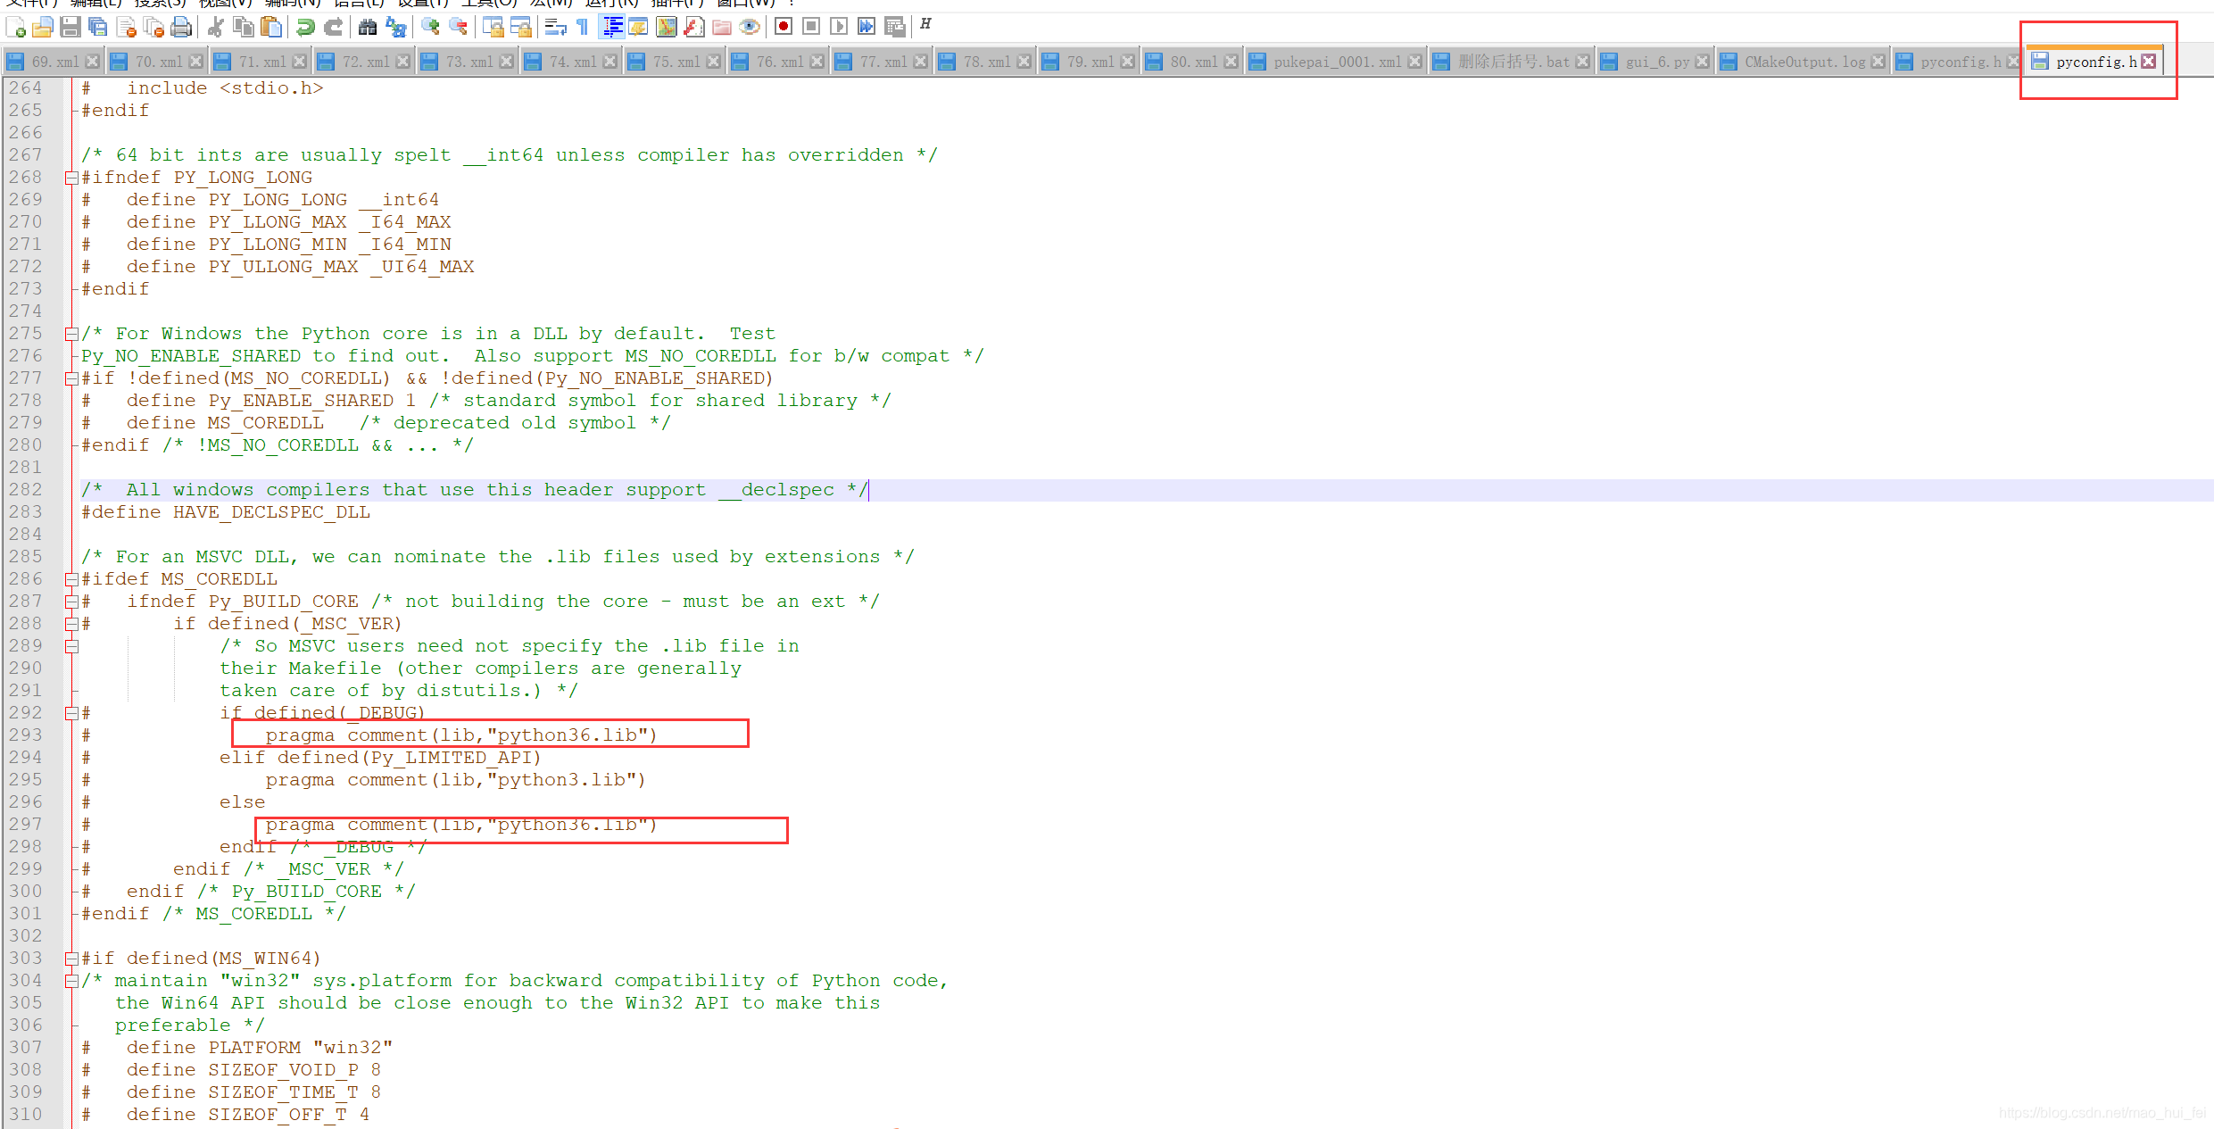Switch to the 73.xml tab
2214x1129 pixels.
point(468,62)
